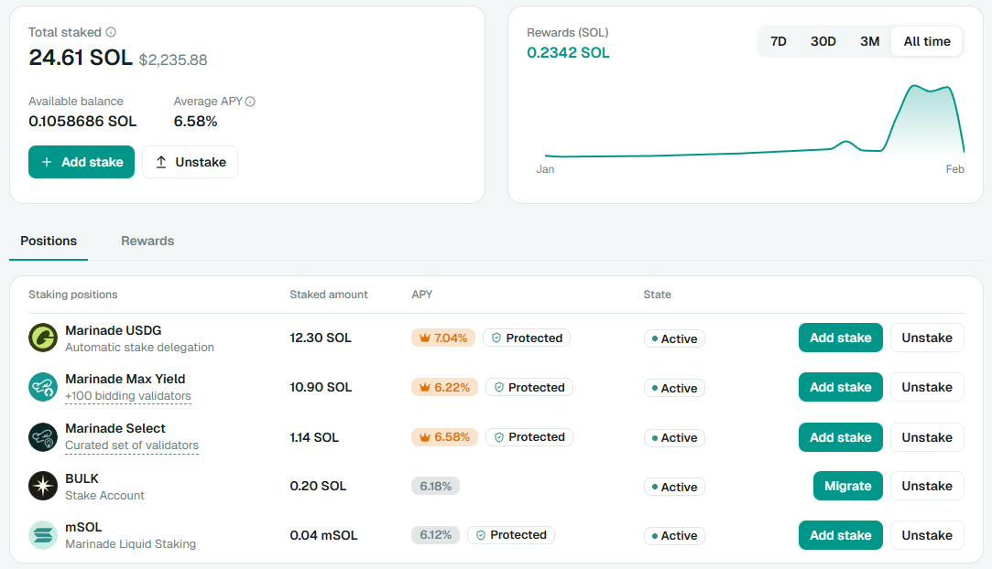Open the Rewards tab
This screenshot has width=992, height=569.
click(147, 241)
